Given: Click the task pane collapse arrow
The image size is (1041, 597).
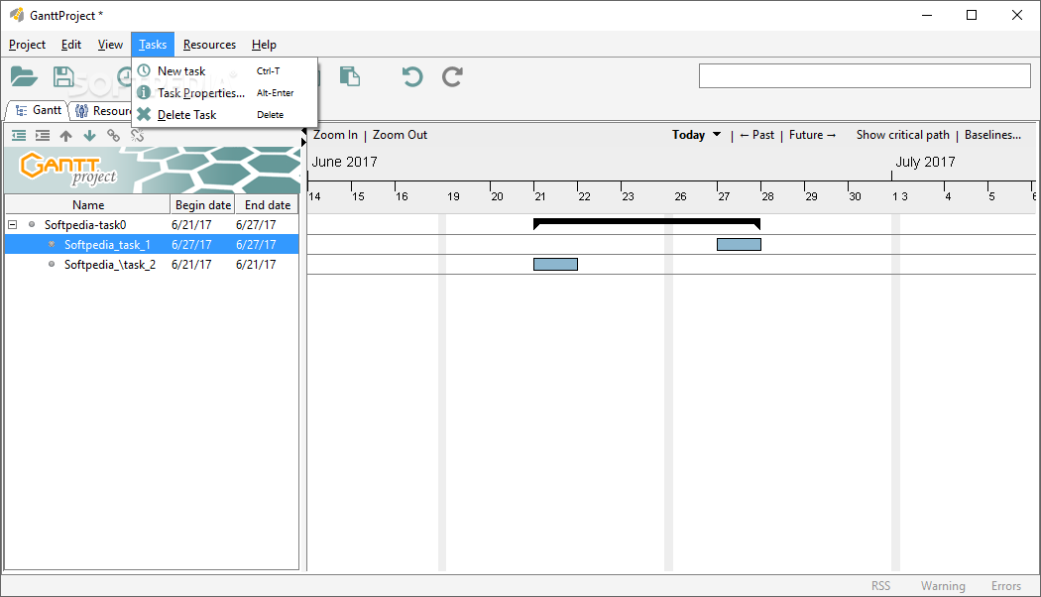Looking at the screenshot, I should [x=304, y=131].
